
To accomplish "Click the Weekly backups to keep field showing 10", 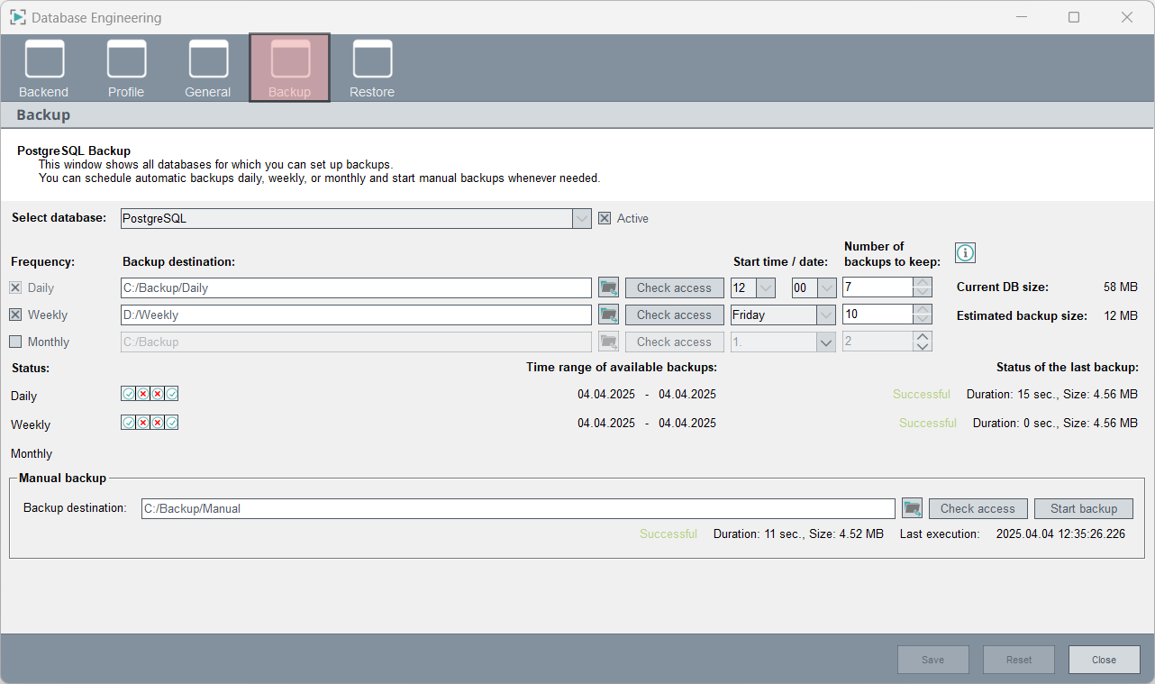I will [x=878, y=315].
